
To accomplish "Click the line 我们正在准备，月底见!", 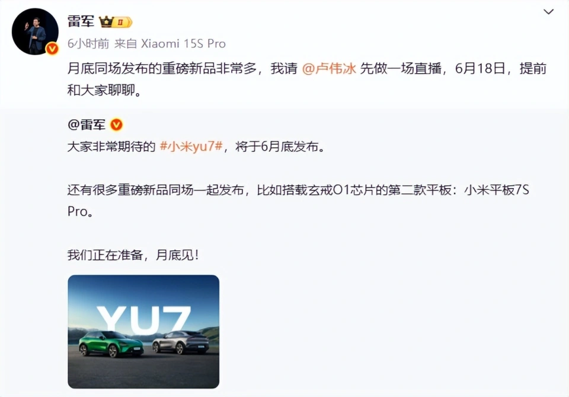I will point(133,255).
